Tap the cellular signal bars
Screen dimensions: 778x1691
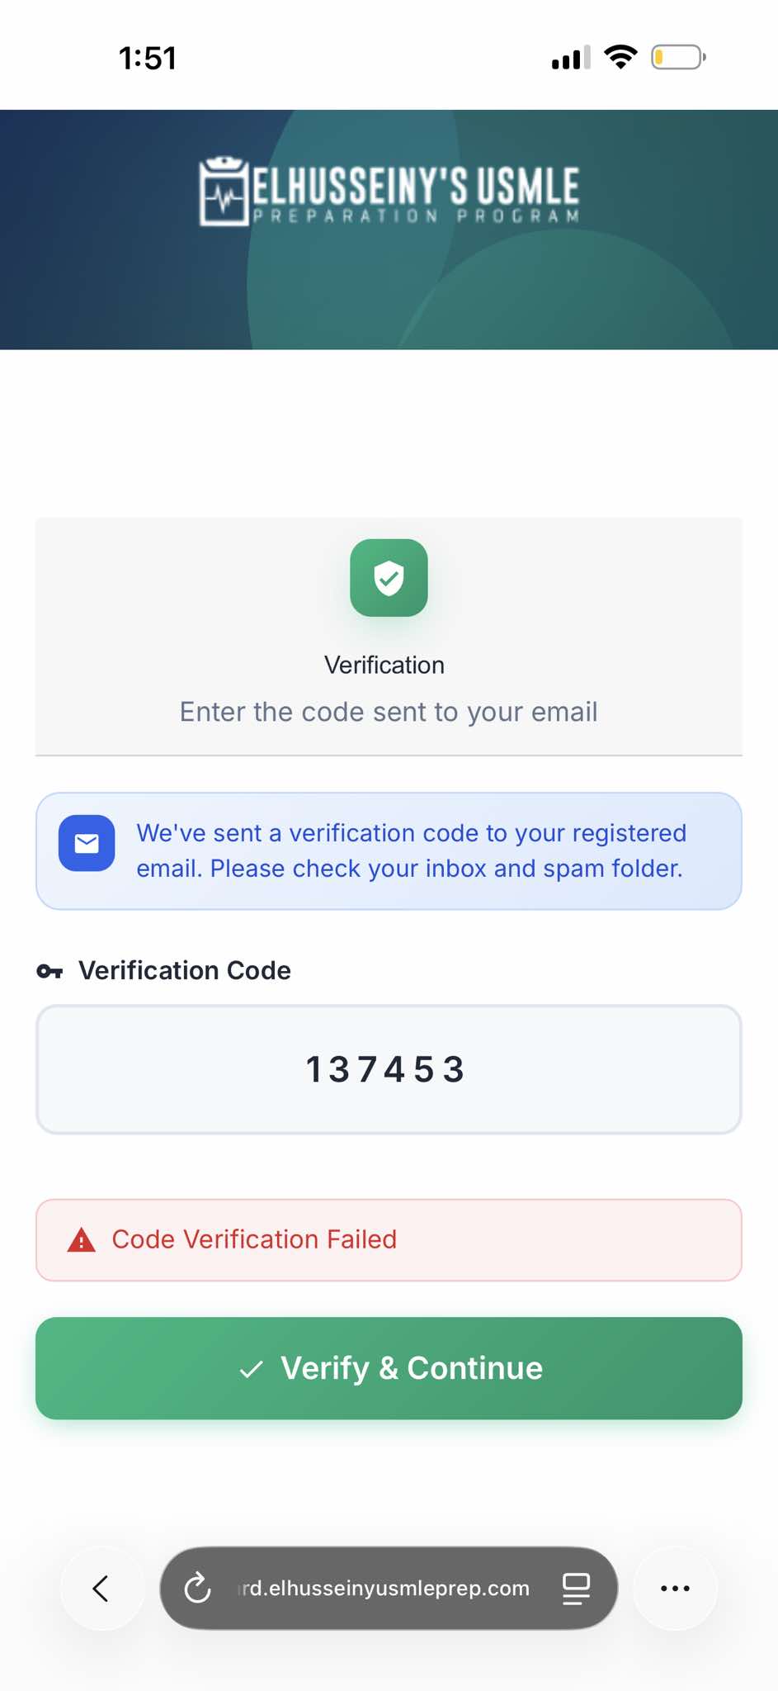[x=571, y=58]
